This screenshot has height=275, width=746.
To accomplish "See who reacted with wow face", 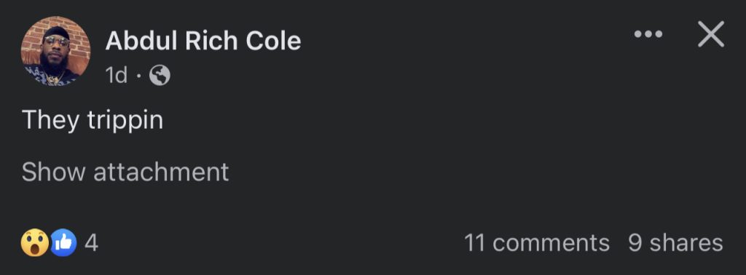I will [x=35, y=243].
